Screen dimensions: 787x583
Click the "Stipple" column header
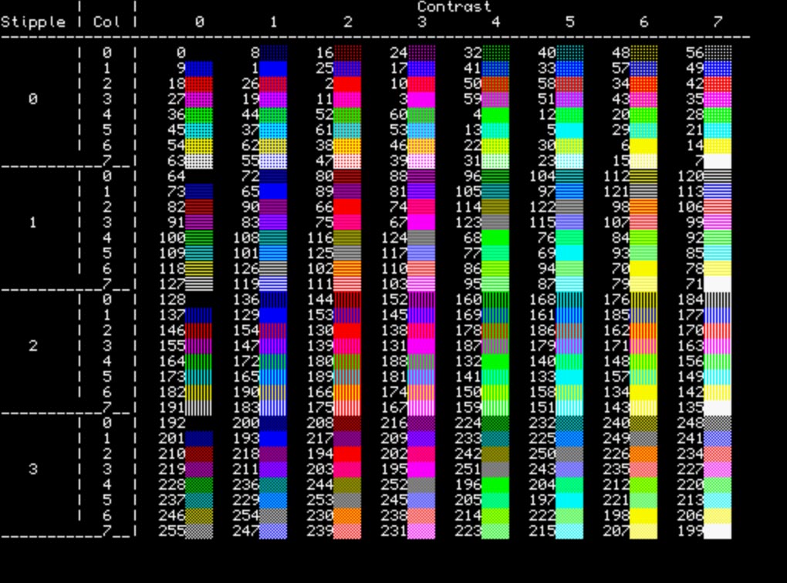pos(33,22)
